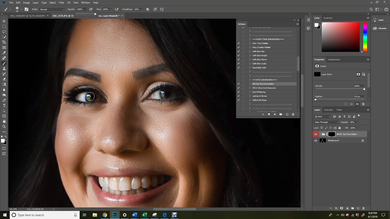
Task: Open the Filter menu
Action: tap(62, 2)
